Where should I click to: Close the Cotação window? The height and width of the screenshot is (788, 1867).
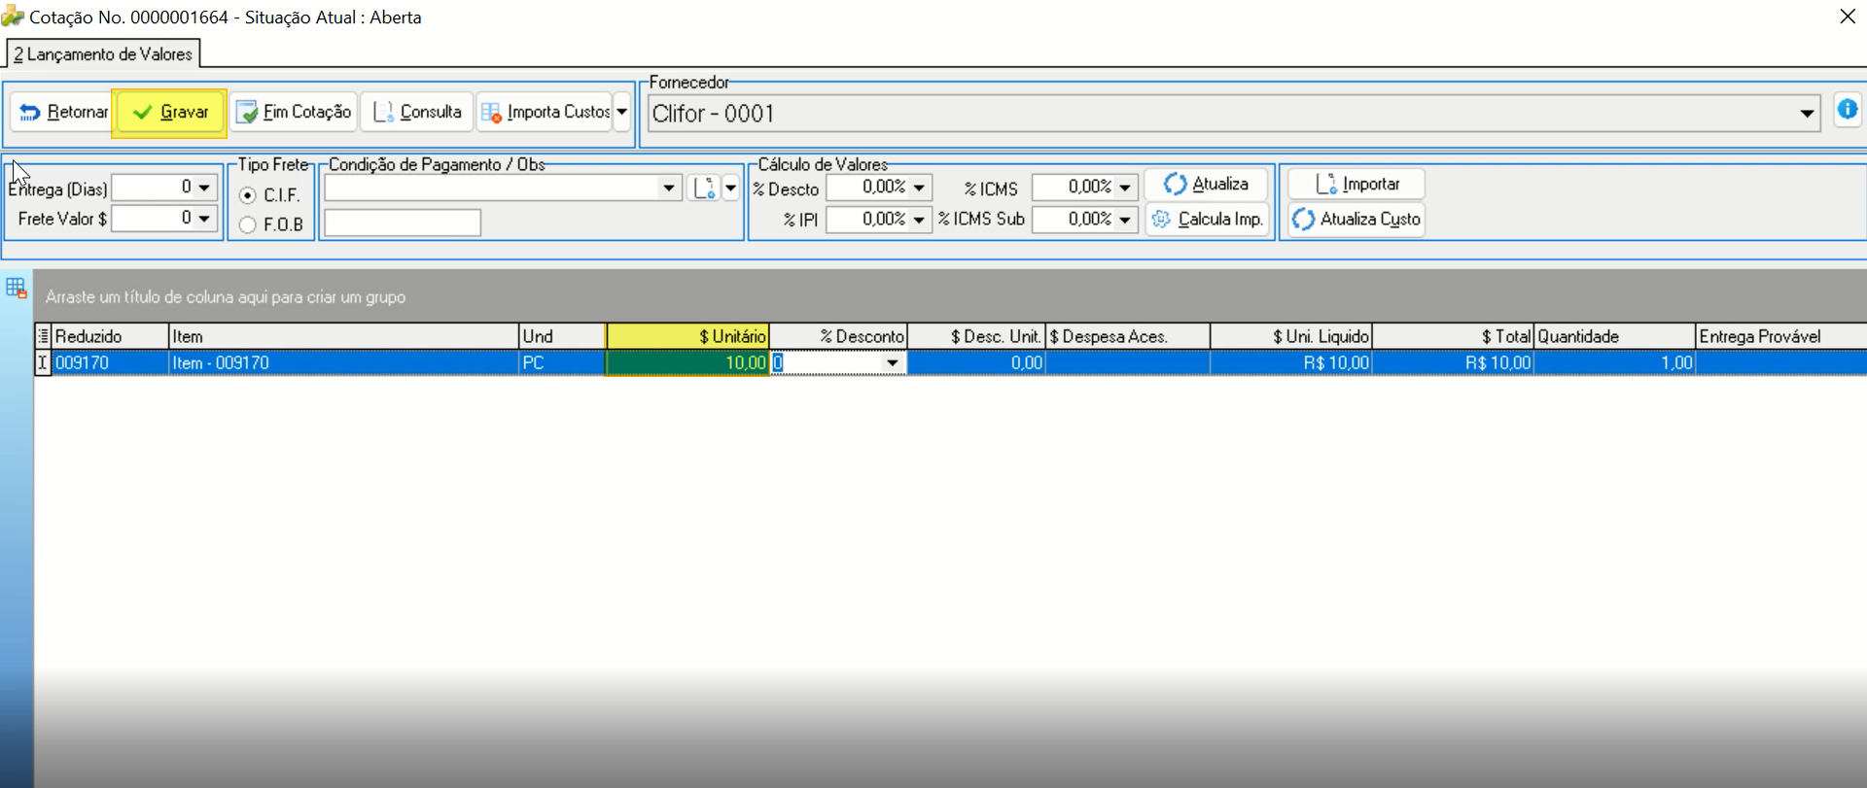coord(1848,17)
